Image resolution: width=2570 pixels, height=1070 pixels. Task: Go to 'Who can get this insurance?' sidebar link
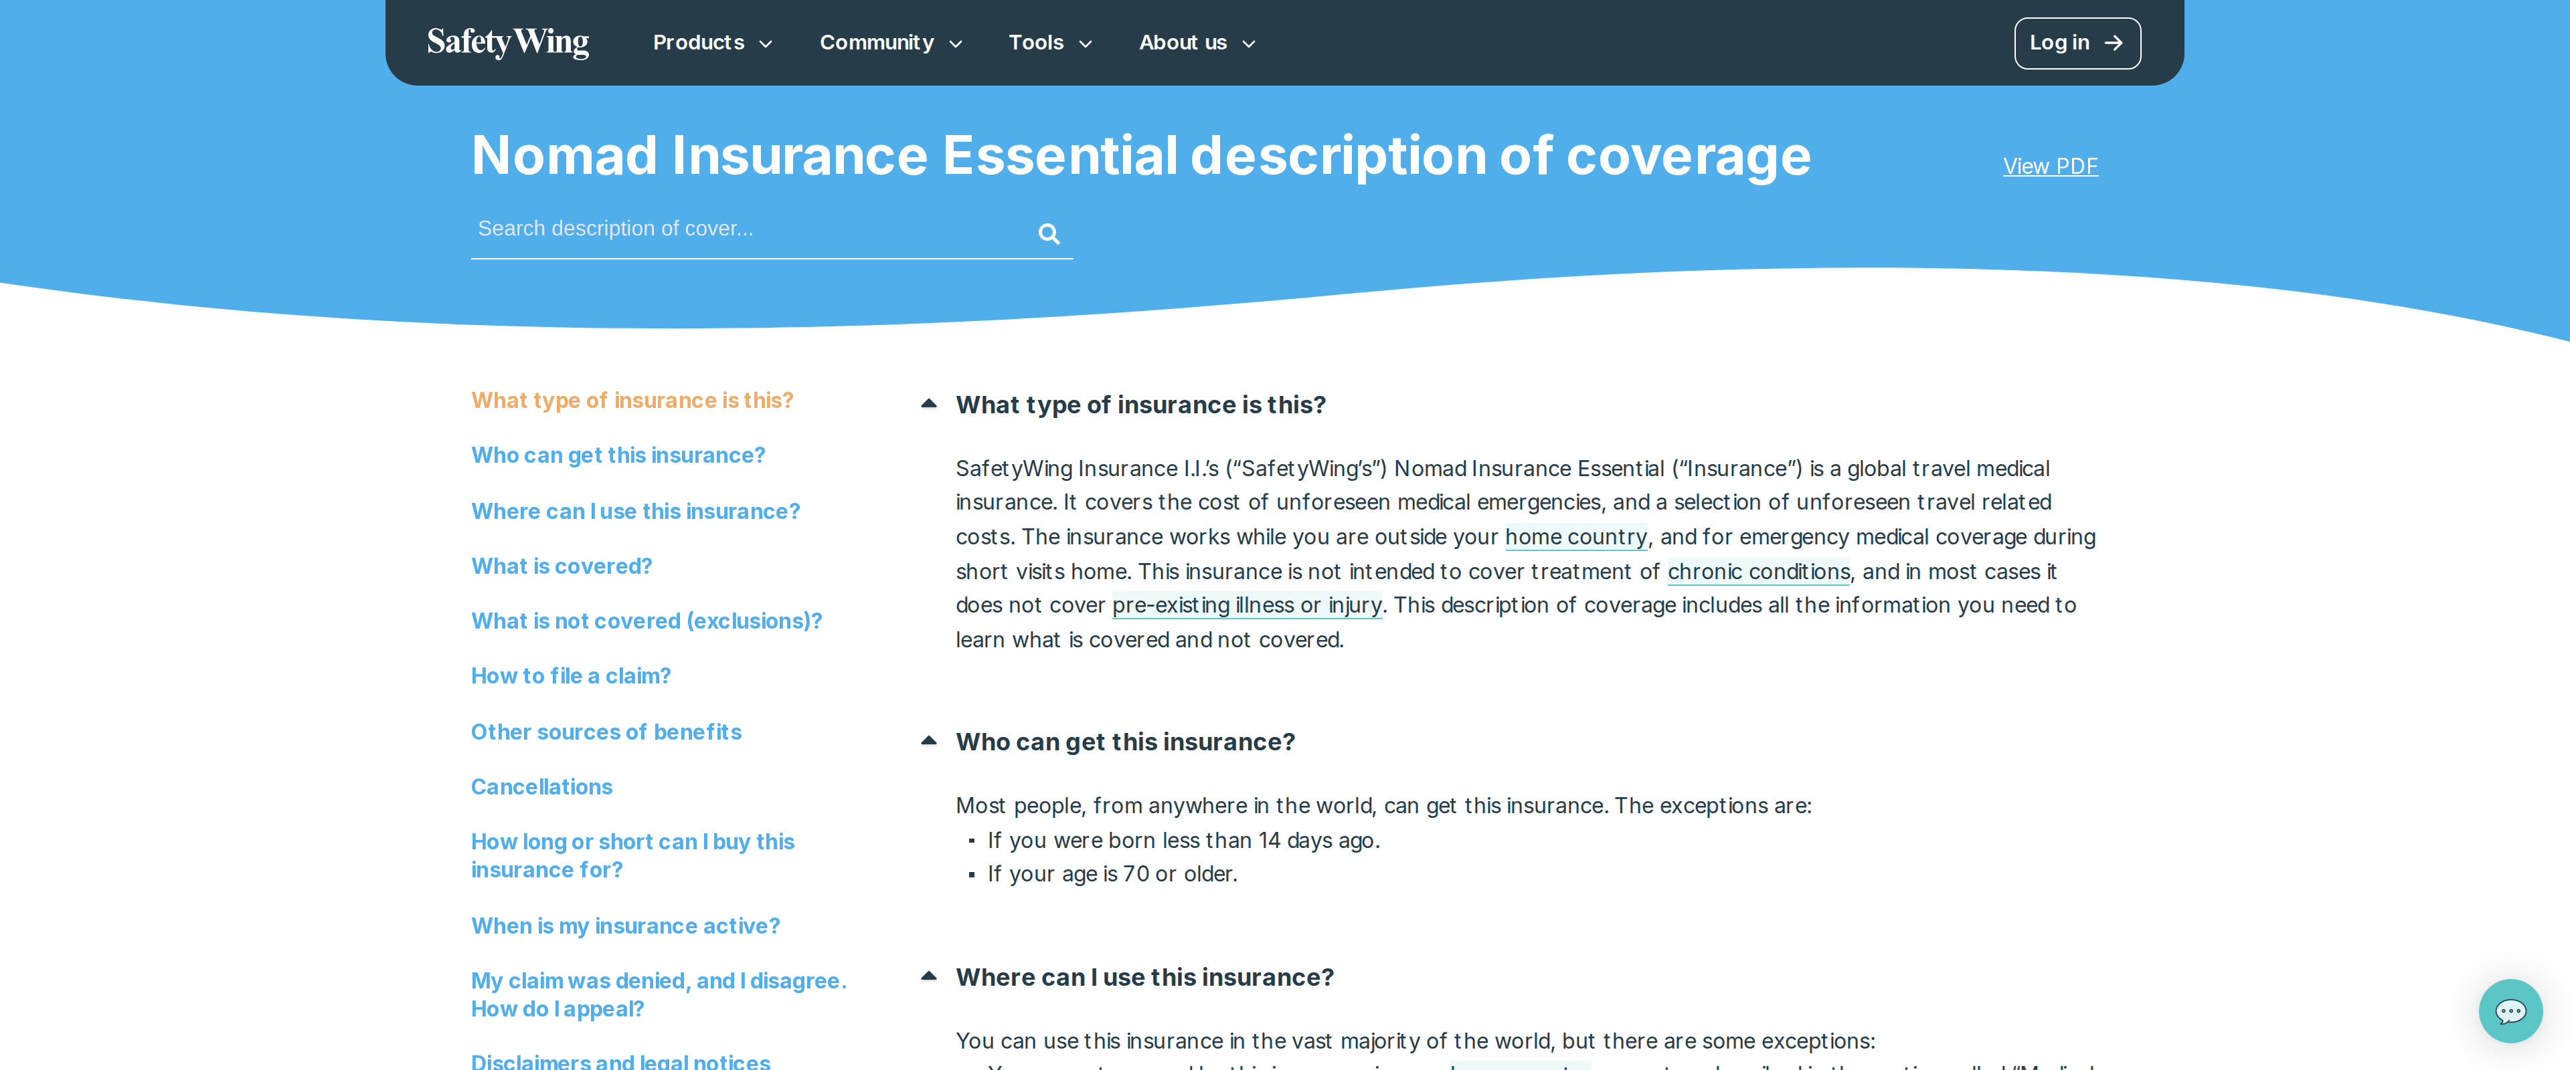(x=618, y=455)
